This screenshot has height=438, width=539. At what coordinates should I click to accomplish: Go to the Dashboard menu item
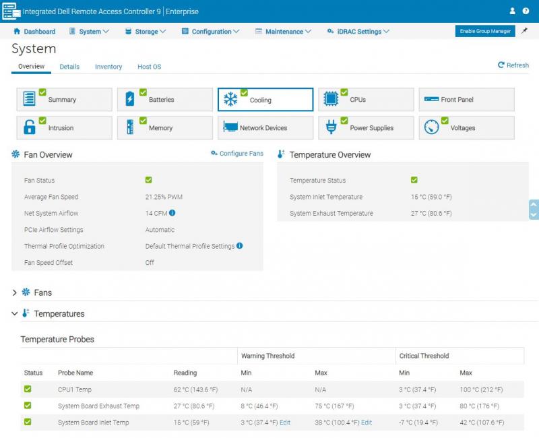(34, 32)
